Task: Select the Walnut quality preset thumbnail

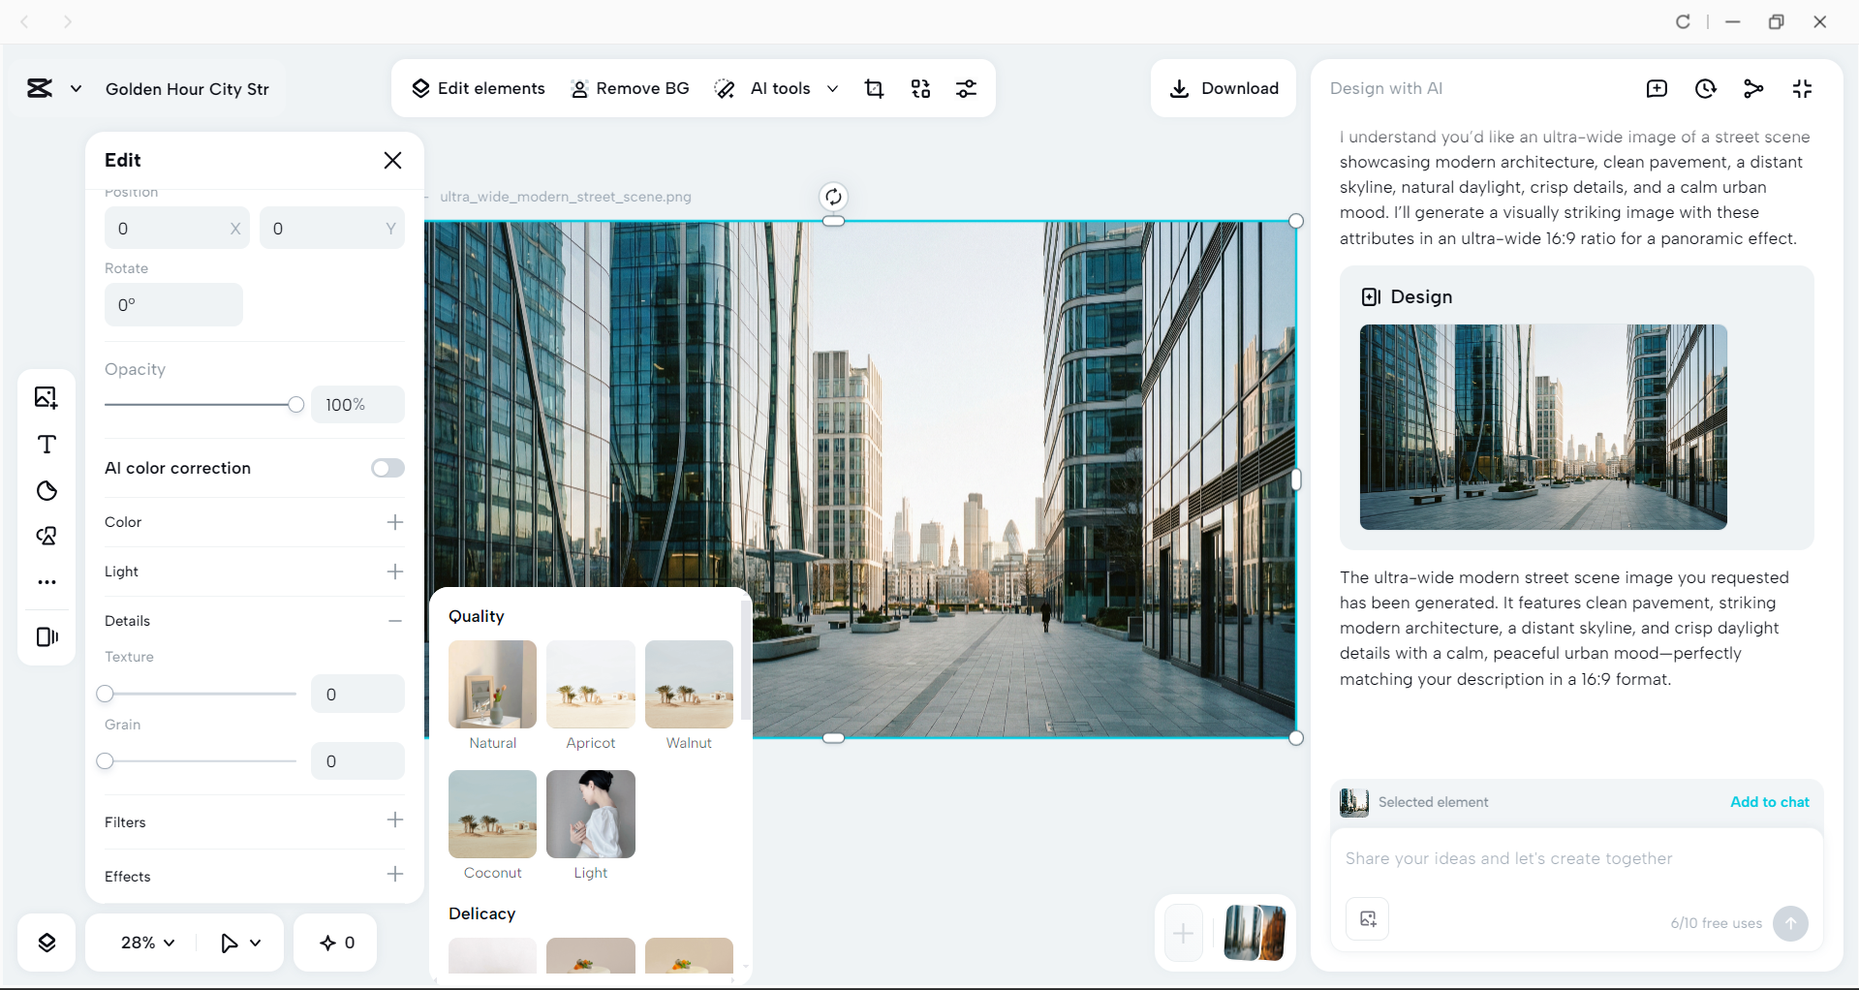Action: (689, 685)
